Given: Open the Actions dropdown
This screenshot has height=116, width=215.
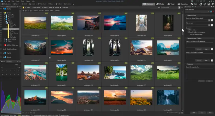Looking at the screenshot, I should [x=68, y=4].
